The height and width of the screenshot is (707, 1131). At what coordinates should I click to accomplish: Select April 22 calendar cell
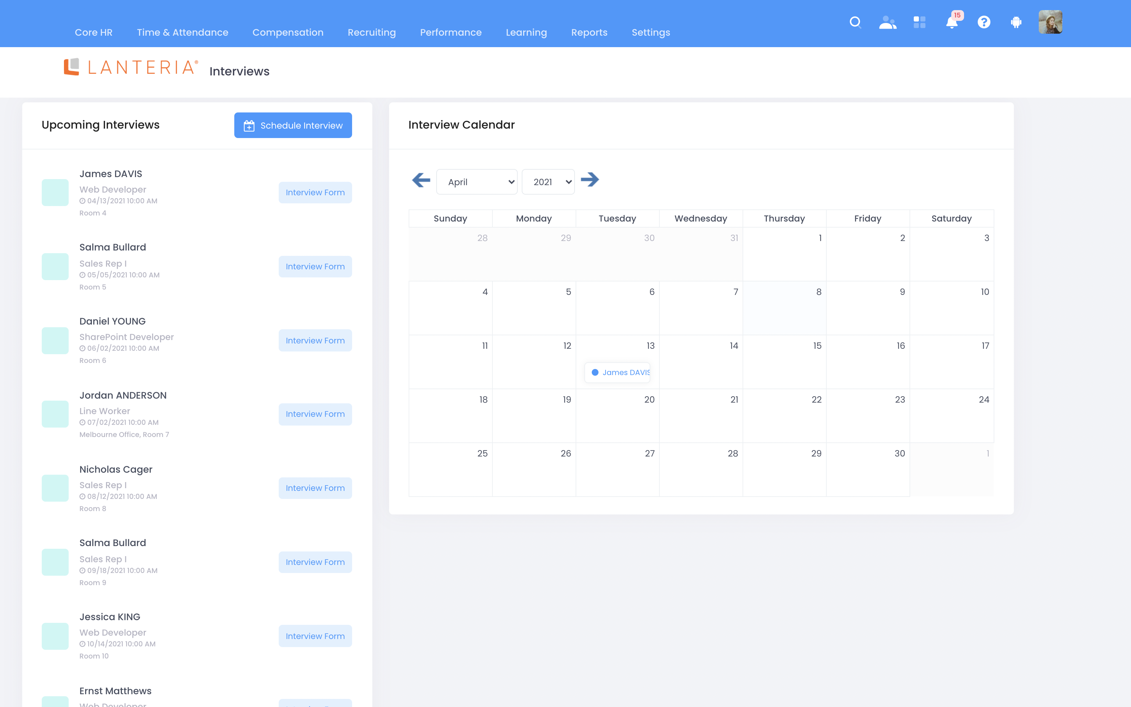coord(784,416)
